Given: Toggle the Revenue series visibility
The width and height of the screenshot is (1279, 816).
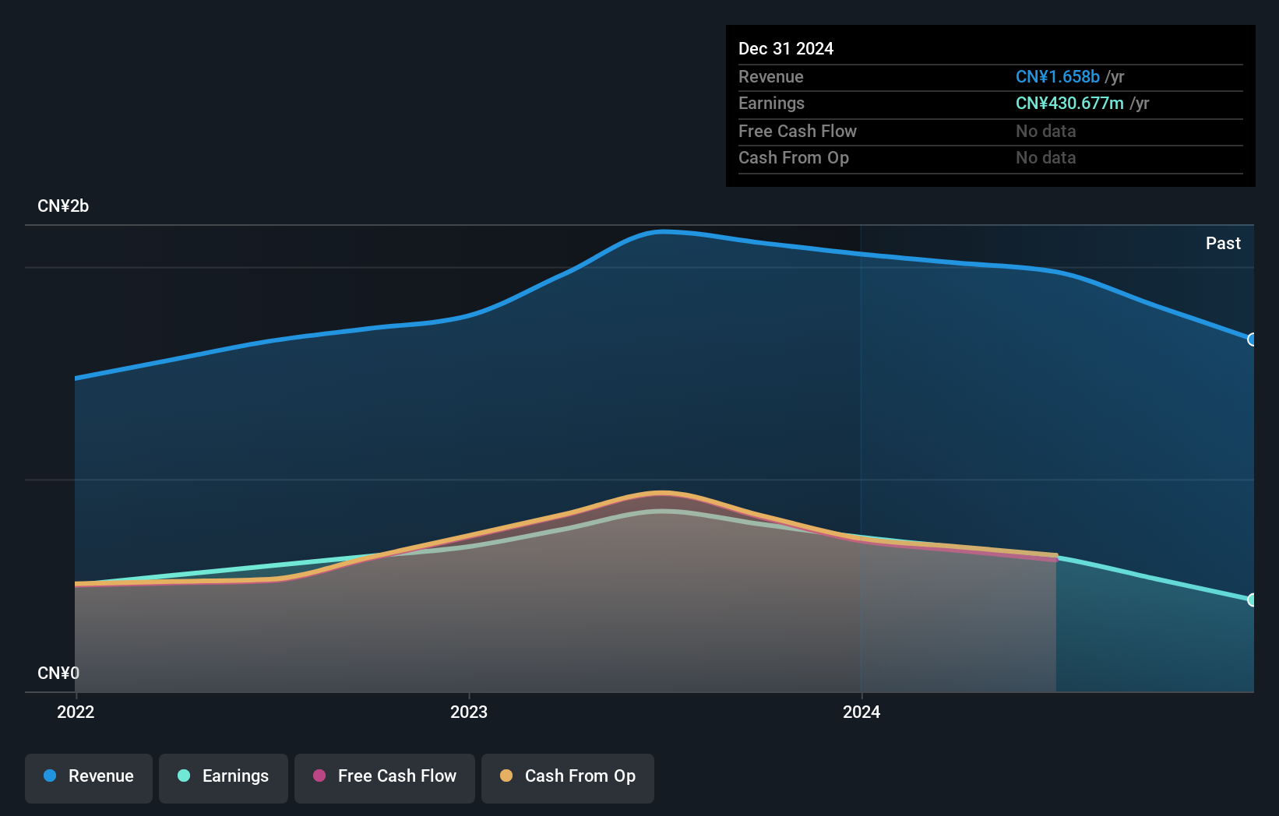Looking at the screenshot, I should coord(88,776).
